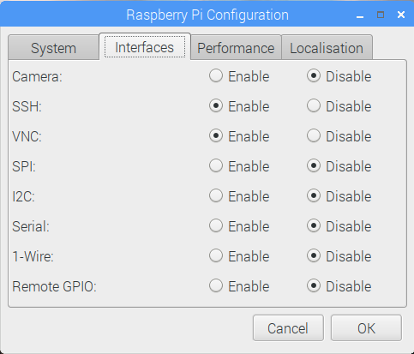Enable the Serial interface

coord(216,226)
